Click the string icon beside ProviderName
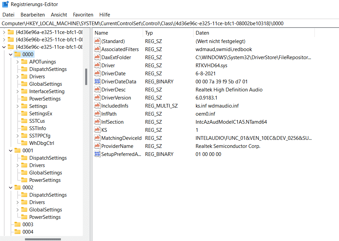 pyautogui.click(x=97, y=146)
